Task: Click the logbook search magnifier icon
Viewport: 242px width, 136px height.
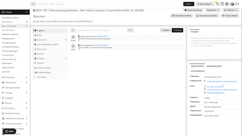Action: coord(73,30)
